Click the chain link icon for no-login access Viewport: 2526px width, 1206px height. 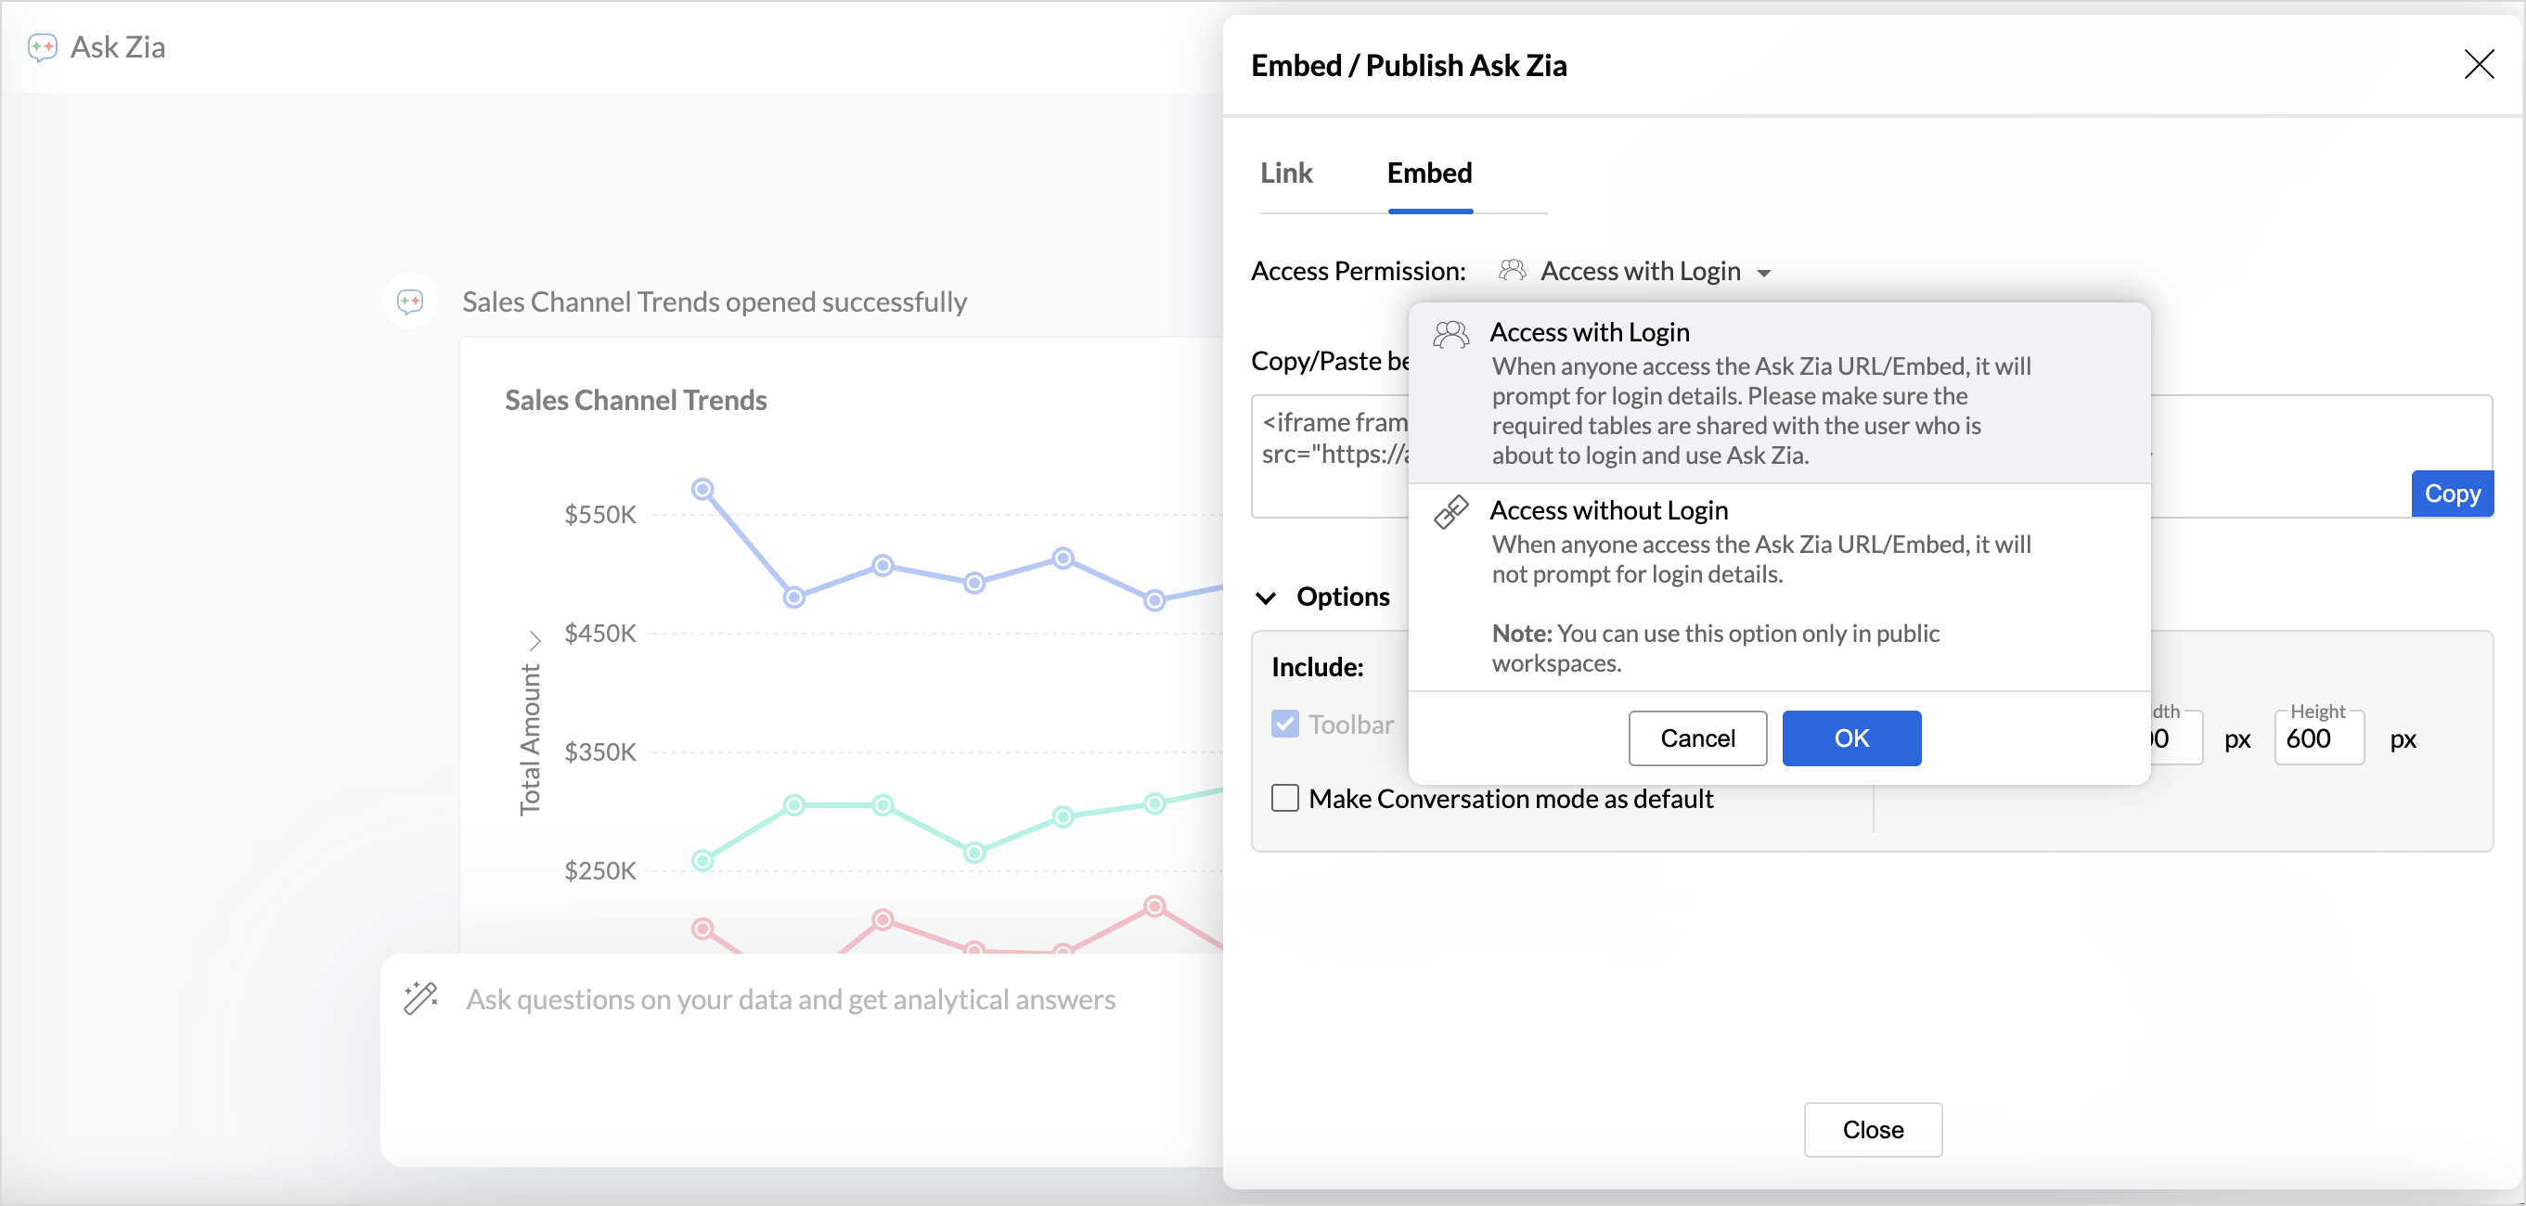[1450, 512]
